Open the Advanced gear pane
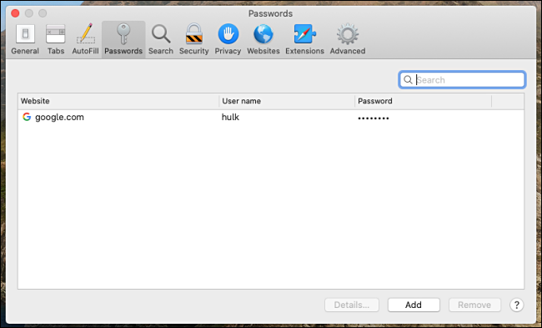This screenshot has width=542, height=328. click(x=348, y=39)
